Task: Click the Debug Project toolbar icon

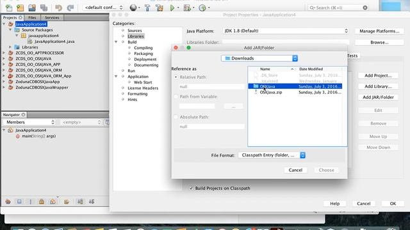Action: (187, 8)
